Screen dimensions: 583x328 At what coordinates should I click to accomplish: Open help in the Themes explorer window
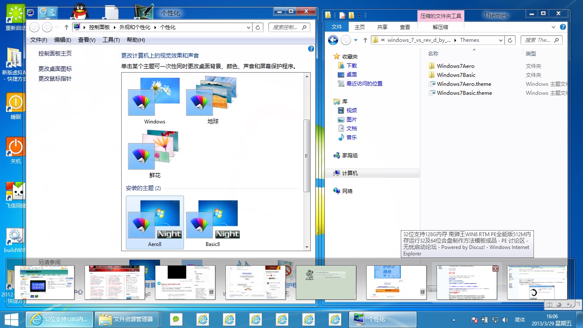coord(563,27)
